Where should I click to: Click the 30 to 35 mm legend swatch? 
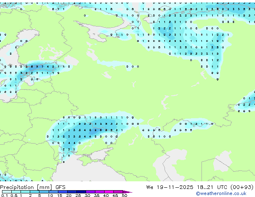click(x=90, y=192)
